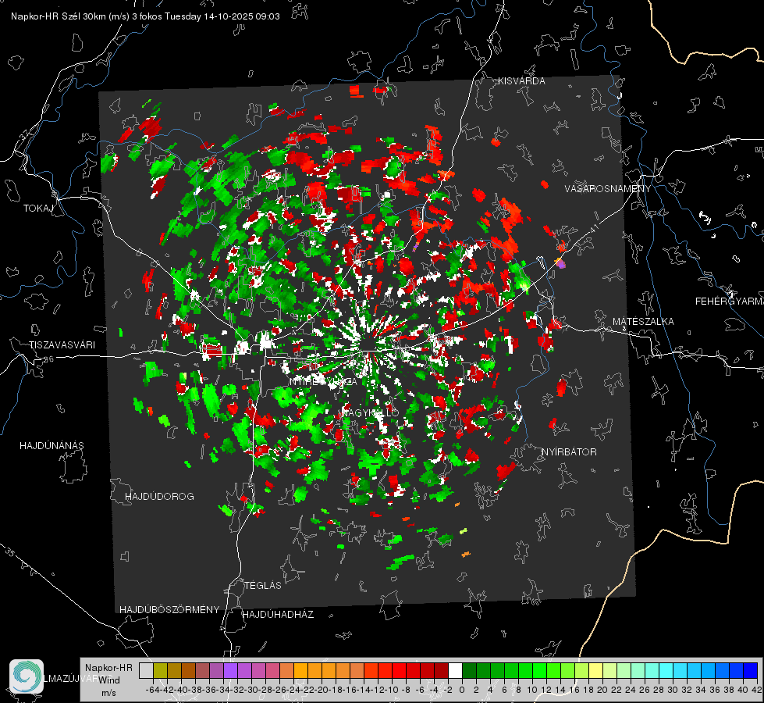Click the NYÍRBÁTOR town label
This screenshot has height=703, width=764.
coord(569,452)
